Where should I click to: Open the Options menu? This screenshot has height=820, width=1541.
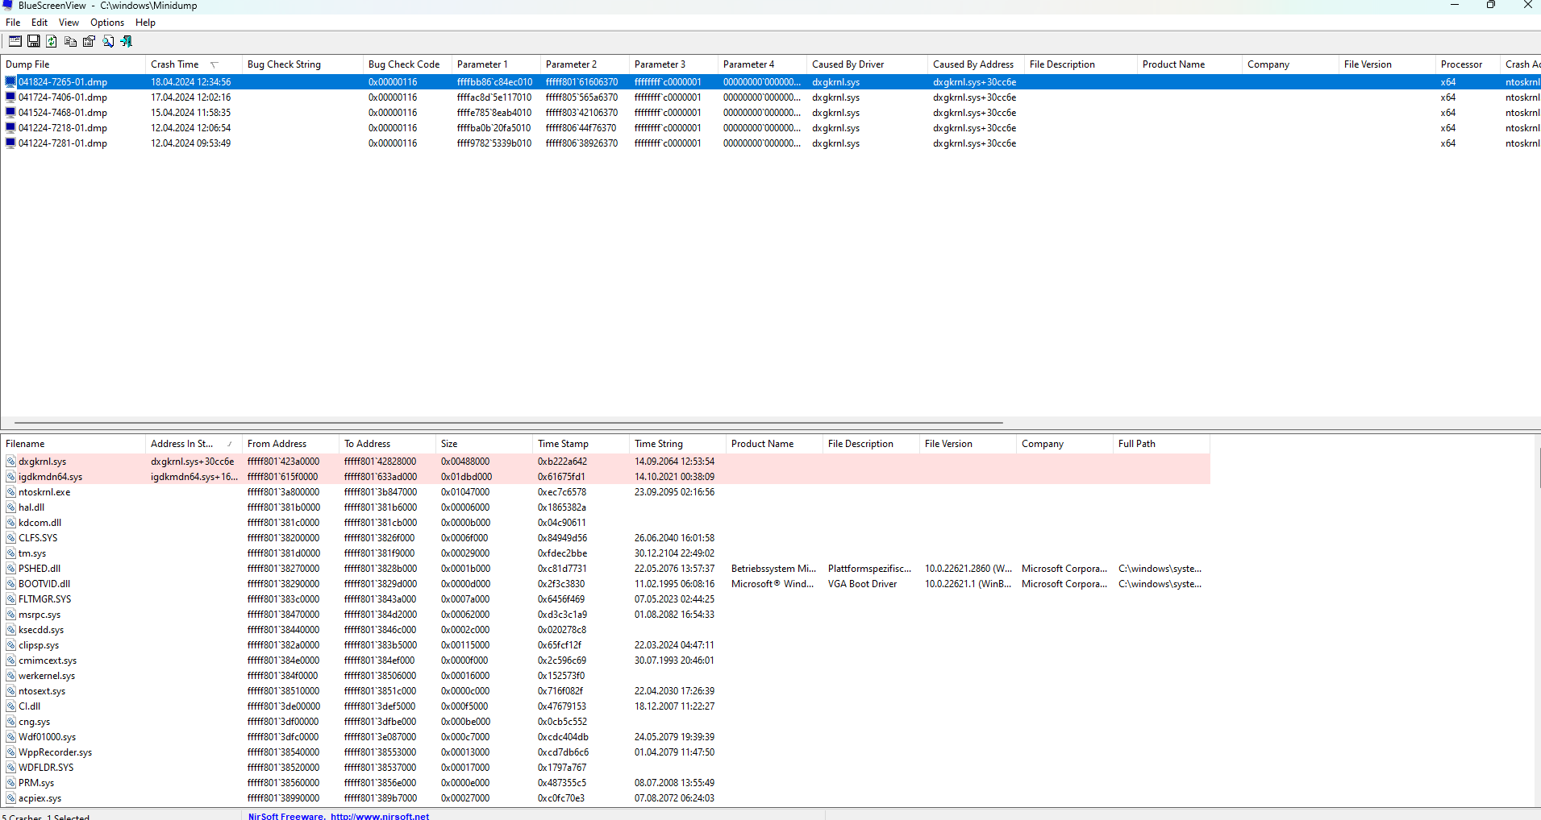(x=106, y=23)
